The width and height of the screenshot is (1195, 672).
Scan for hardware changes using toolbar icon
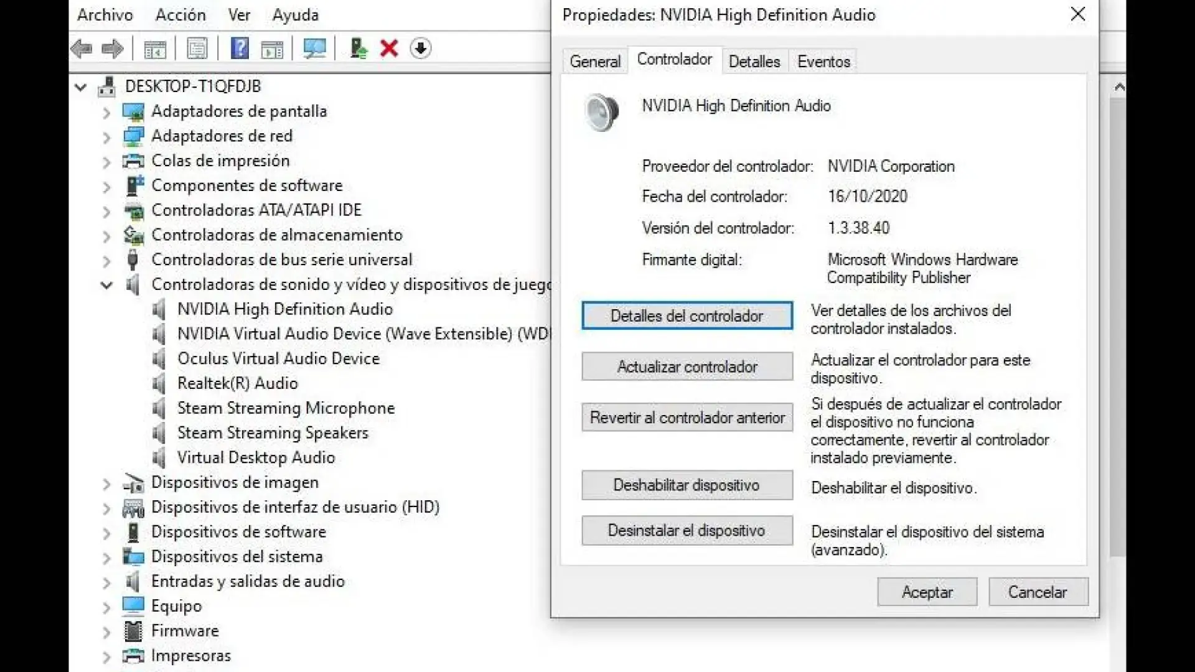point(314,49)
